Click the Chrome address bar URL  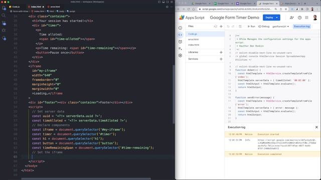(237, 9)
